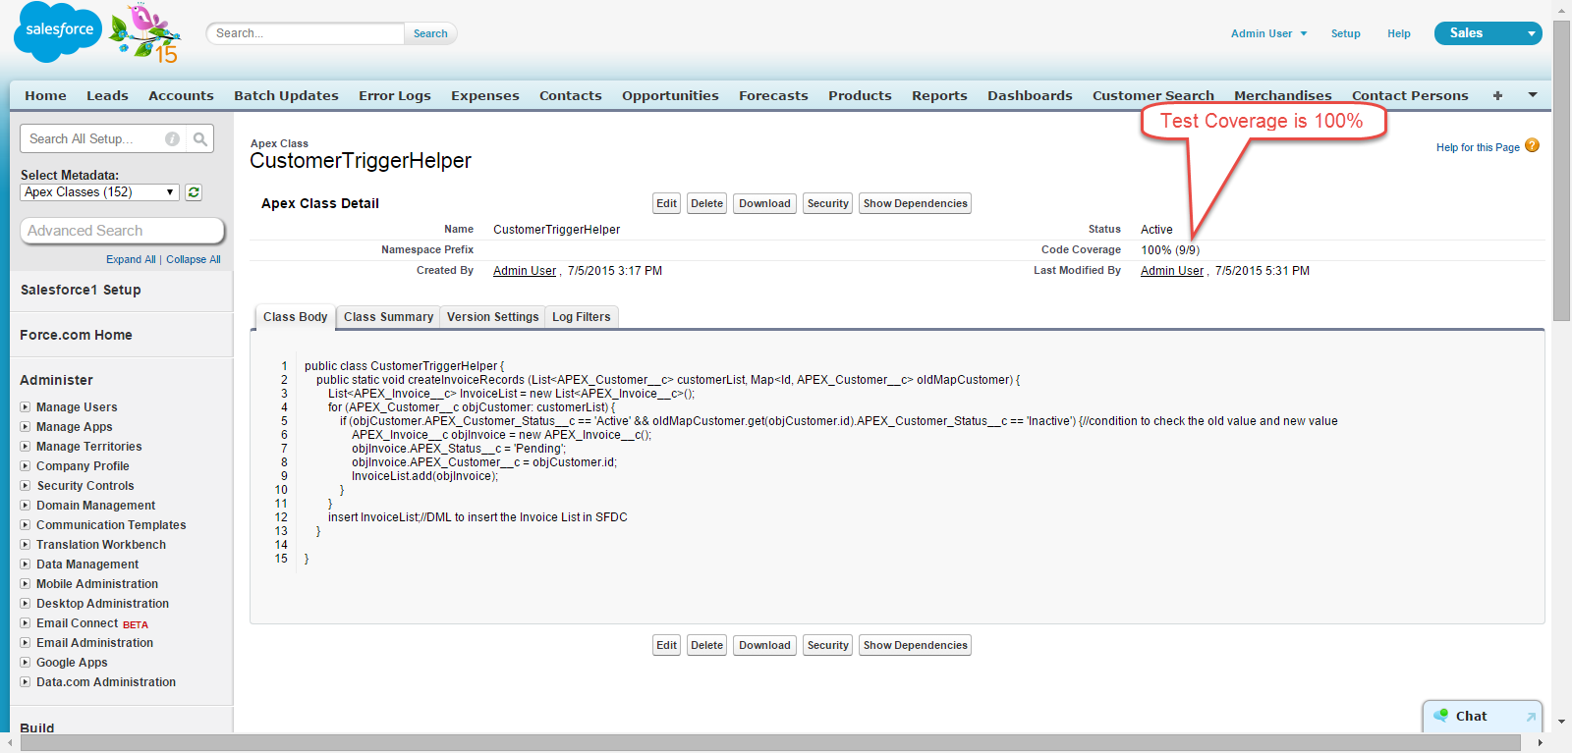Screen dimensions: 1572x753
Task: Click the Collapse All link
Action: coord(194,259)
